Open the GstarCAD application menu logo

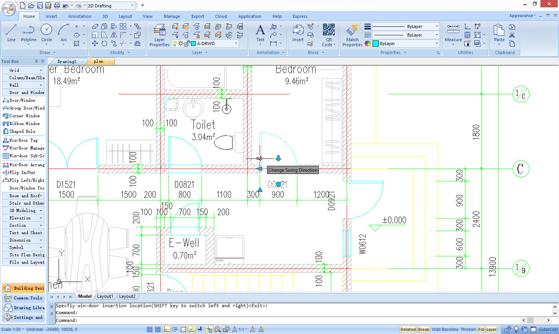(9, 9)
